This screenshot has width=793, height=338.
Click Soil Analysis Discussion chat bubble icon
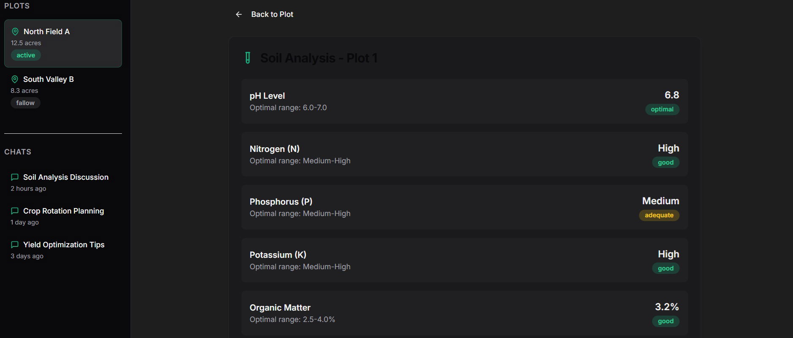point(15,177)
